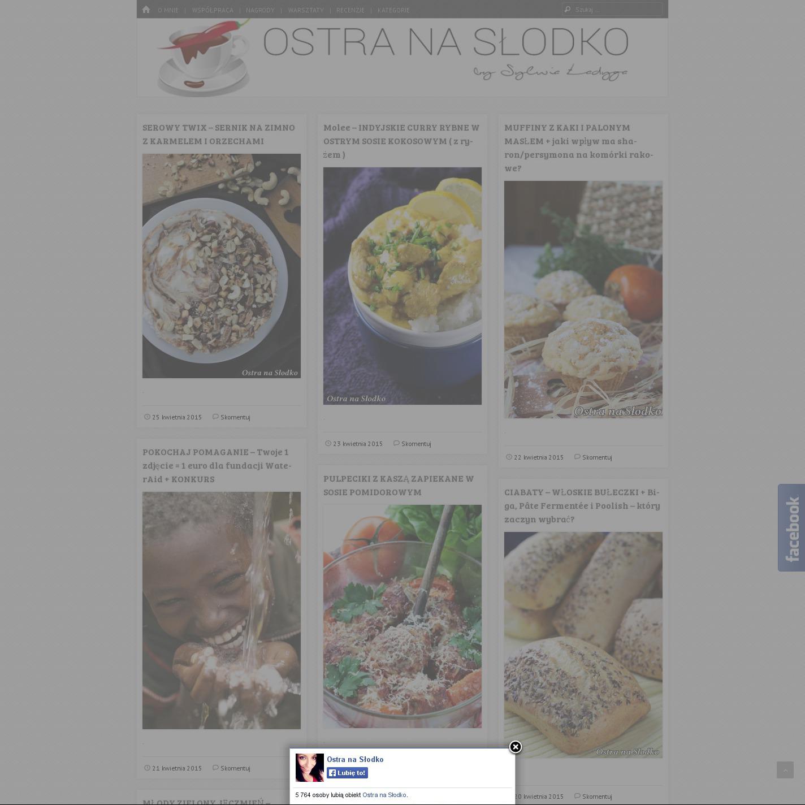Click the 21 kwietnia 2015 date

(x=177, y=768)
